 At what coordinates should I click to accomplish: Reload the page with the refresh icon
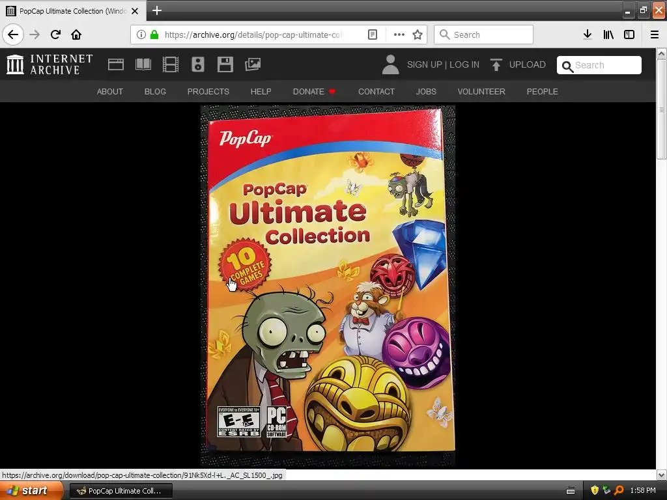pyautogui.click(x=55, y=35)
